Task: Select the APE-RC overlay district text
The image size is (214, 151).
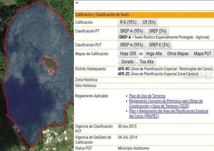Action: coord(166,69)
